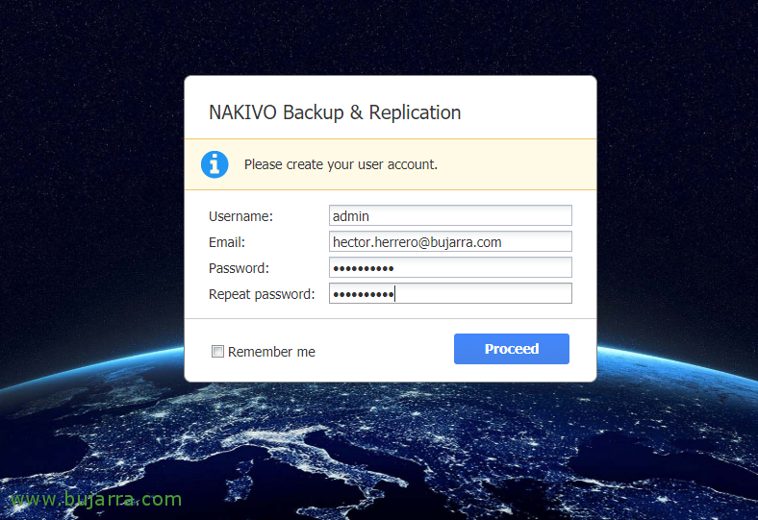
Task: Click the 'Username:' field label
Action: [241, 216]
